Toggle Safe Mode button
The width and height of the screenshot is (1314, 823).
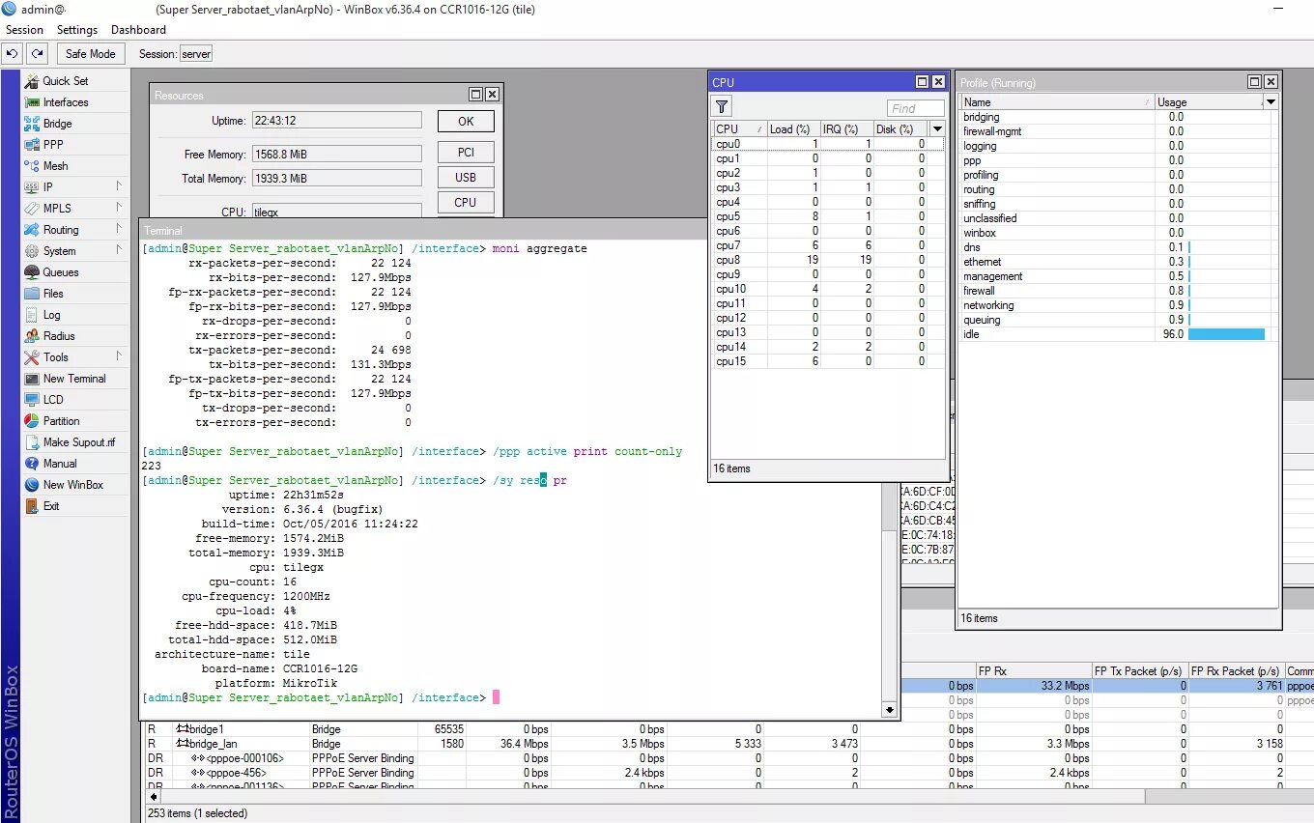point(91,54)
